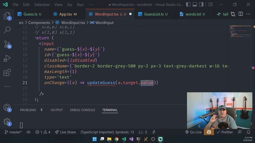Viewport: 255px width, 143px height.
Task: Select src in the breadcrumb
Action: pyautogui.click(x=21, y=23)
